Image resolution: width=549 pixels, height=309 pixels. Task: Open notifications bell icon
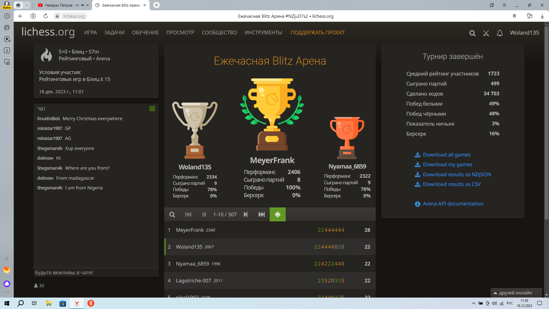500,33
